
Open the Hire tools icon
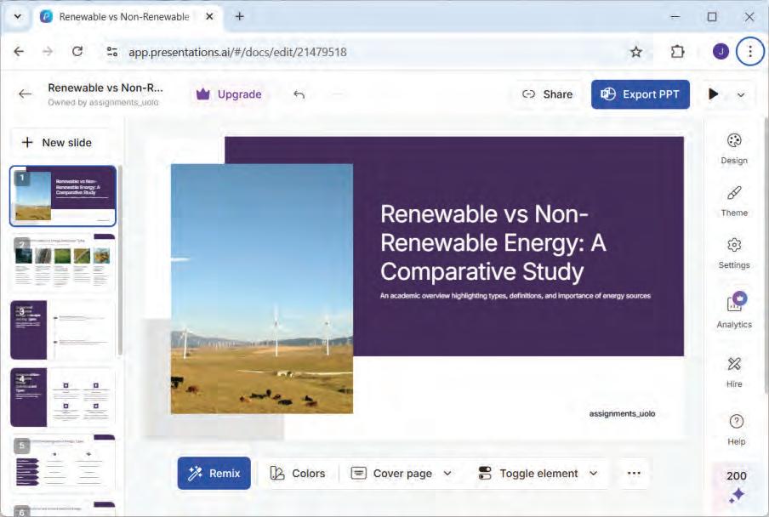tap(733, 364)
